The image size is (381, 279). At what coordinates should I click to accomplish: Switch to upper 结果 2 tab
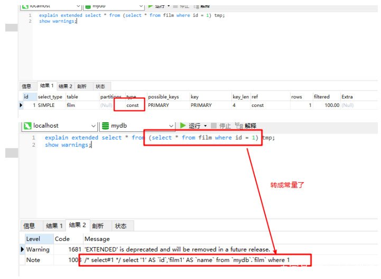click(x=66, y=86)
